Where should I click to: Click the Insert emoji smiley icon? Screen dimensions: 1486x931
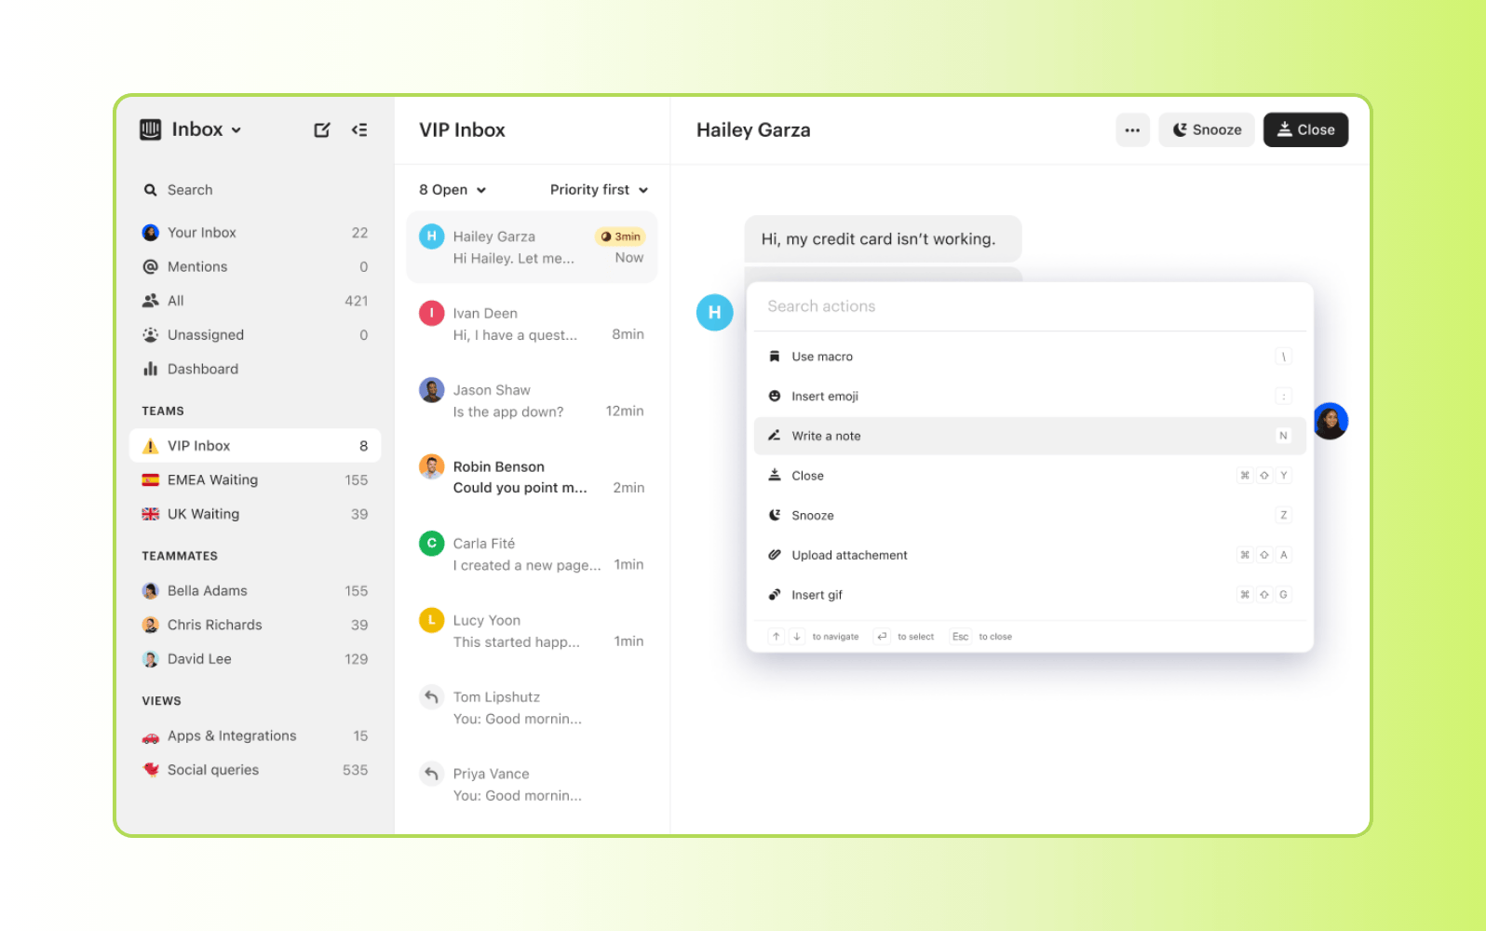click(774, 396)
